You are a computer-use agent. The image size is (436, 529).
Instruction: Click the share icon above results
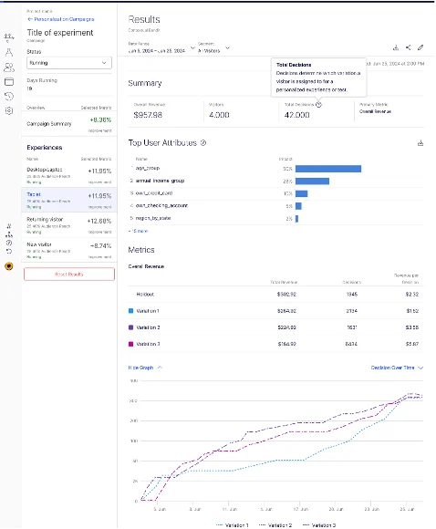click(409, 47)
